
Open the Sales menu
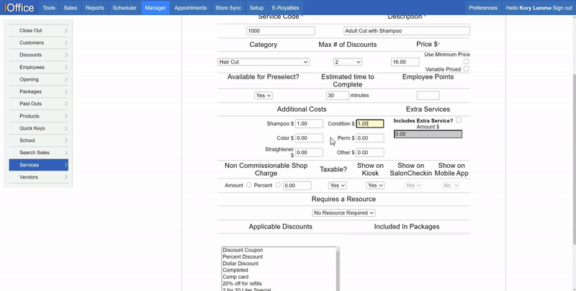click(70, 8)
